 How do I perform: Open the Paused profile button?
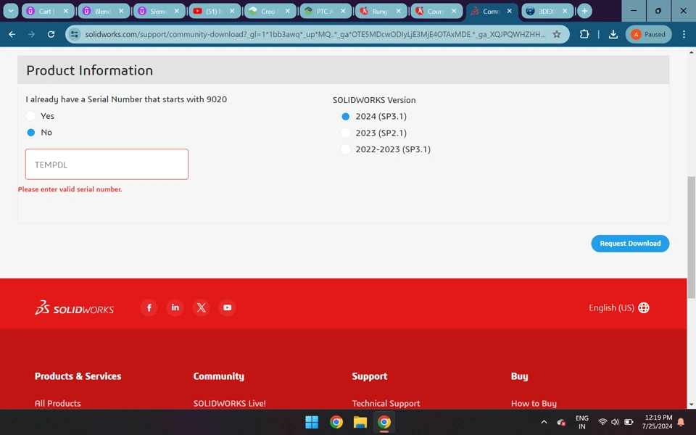(648, 34)
